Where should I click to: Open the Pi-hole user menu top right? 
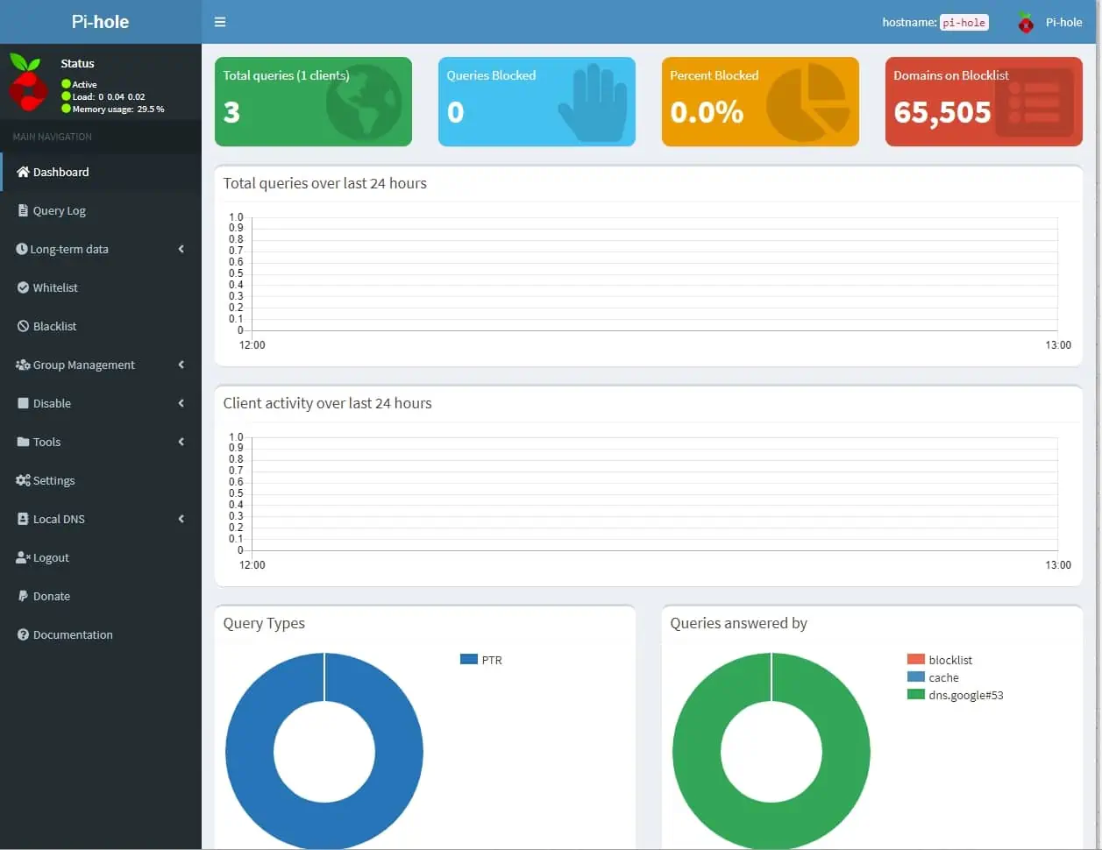click(x=1049, y=22)
